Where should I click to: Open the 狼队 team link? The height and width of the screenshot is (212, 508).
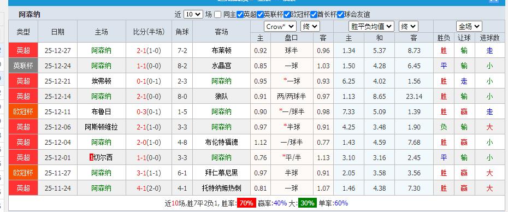[x=221, y=96]
